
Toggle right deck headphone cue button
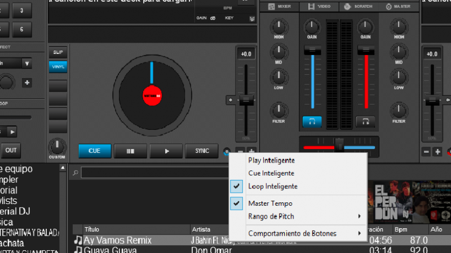pyautogui.click(x=365, y=121)
